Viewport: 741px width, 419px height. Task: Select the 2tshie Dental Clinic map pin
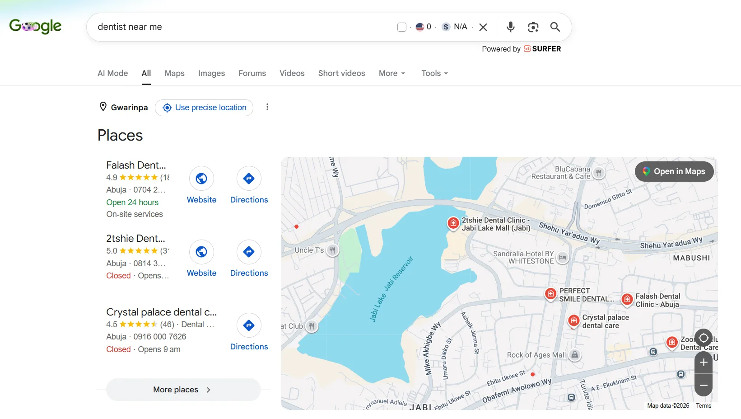click(453, 223)
